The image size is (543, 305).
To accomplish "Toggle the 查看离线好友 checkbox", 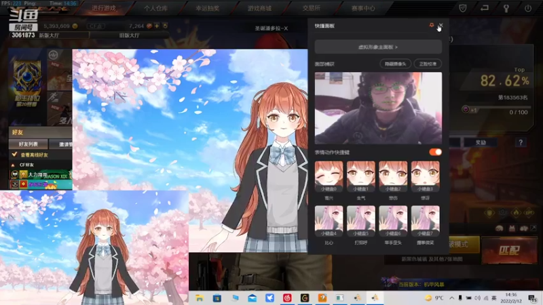I will coord(14,155).
